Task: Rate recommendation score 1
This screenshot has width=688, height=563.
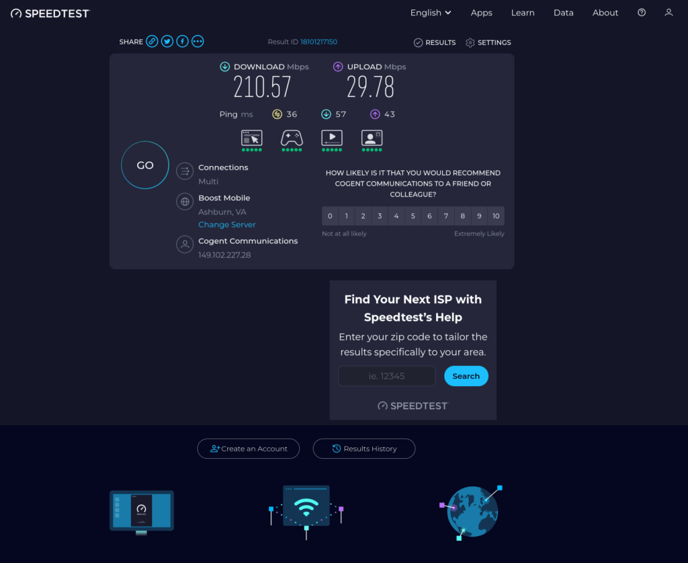Action: point(347,216)
